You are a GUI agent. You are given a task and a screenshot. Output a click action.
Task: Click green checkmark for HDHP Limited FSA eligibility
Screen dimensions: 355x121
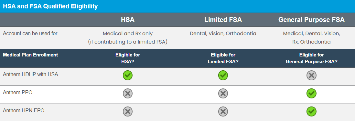pos(223,76)
